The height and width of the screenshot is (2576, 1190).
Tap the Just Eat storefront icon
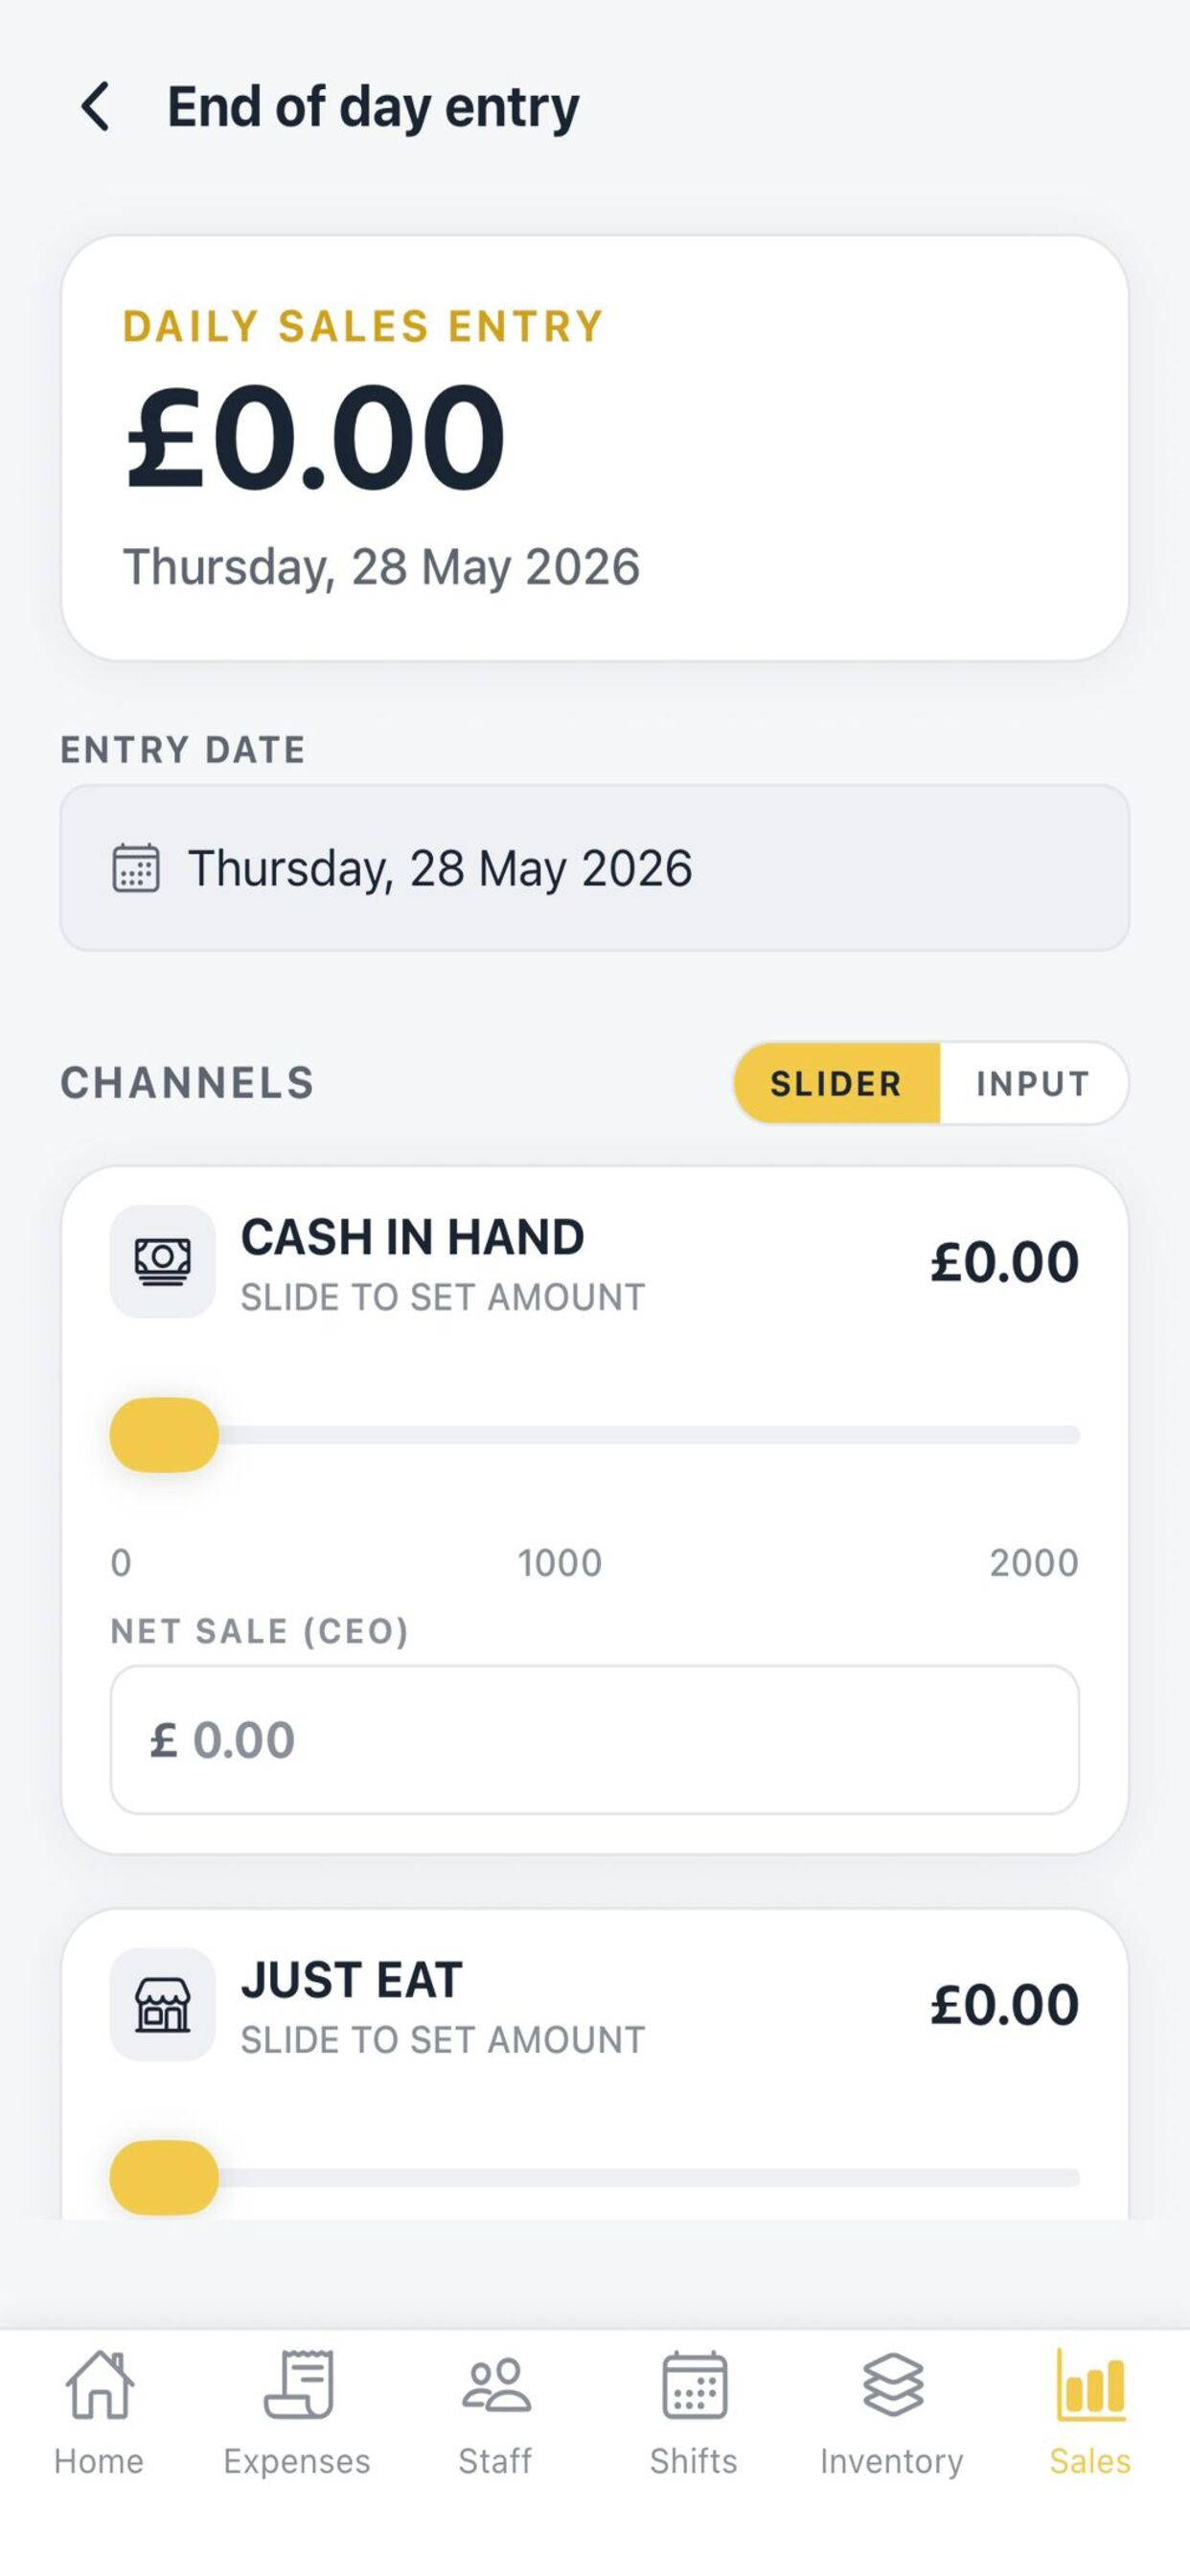point(163,2004)
